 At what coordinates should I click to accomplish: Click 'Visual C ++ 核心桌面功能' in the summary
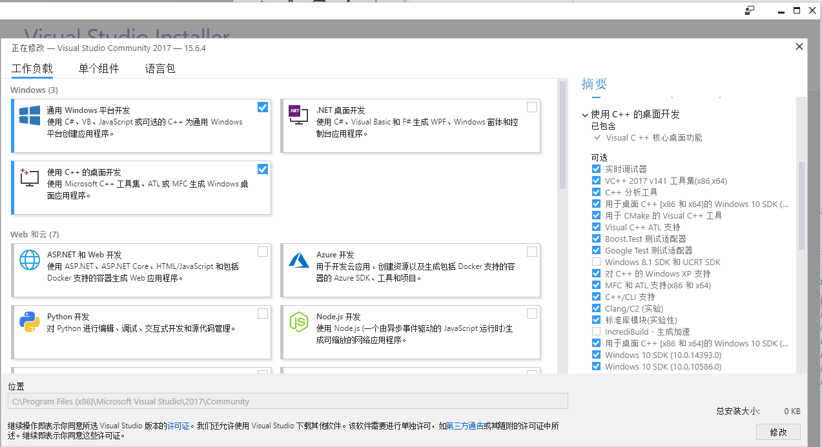pos(654,137)
